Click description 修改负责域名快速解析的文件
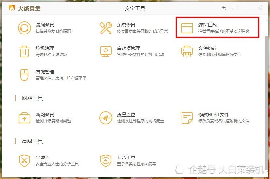This screenshot has height=179, width=270. coord(224,121)
